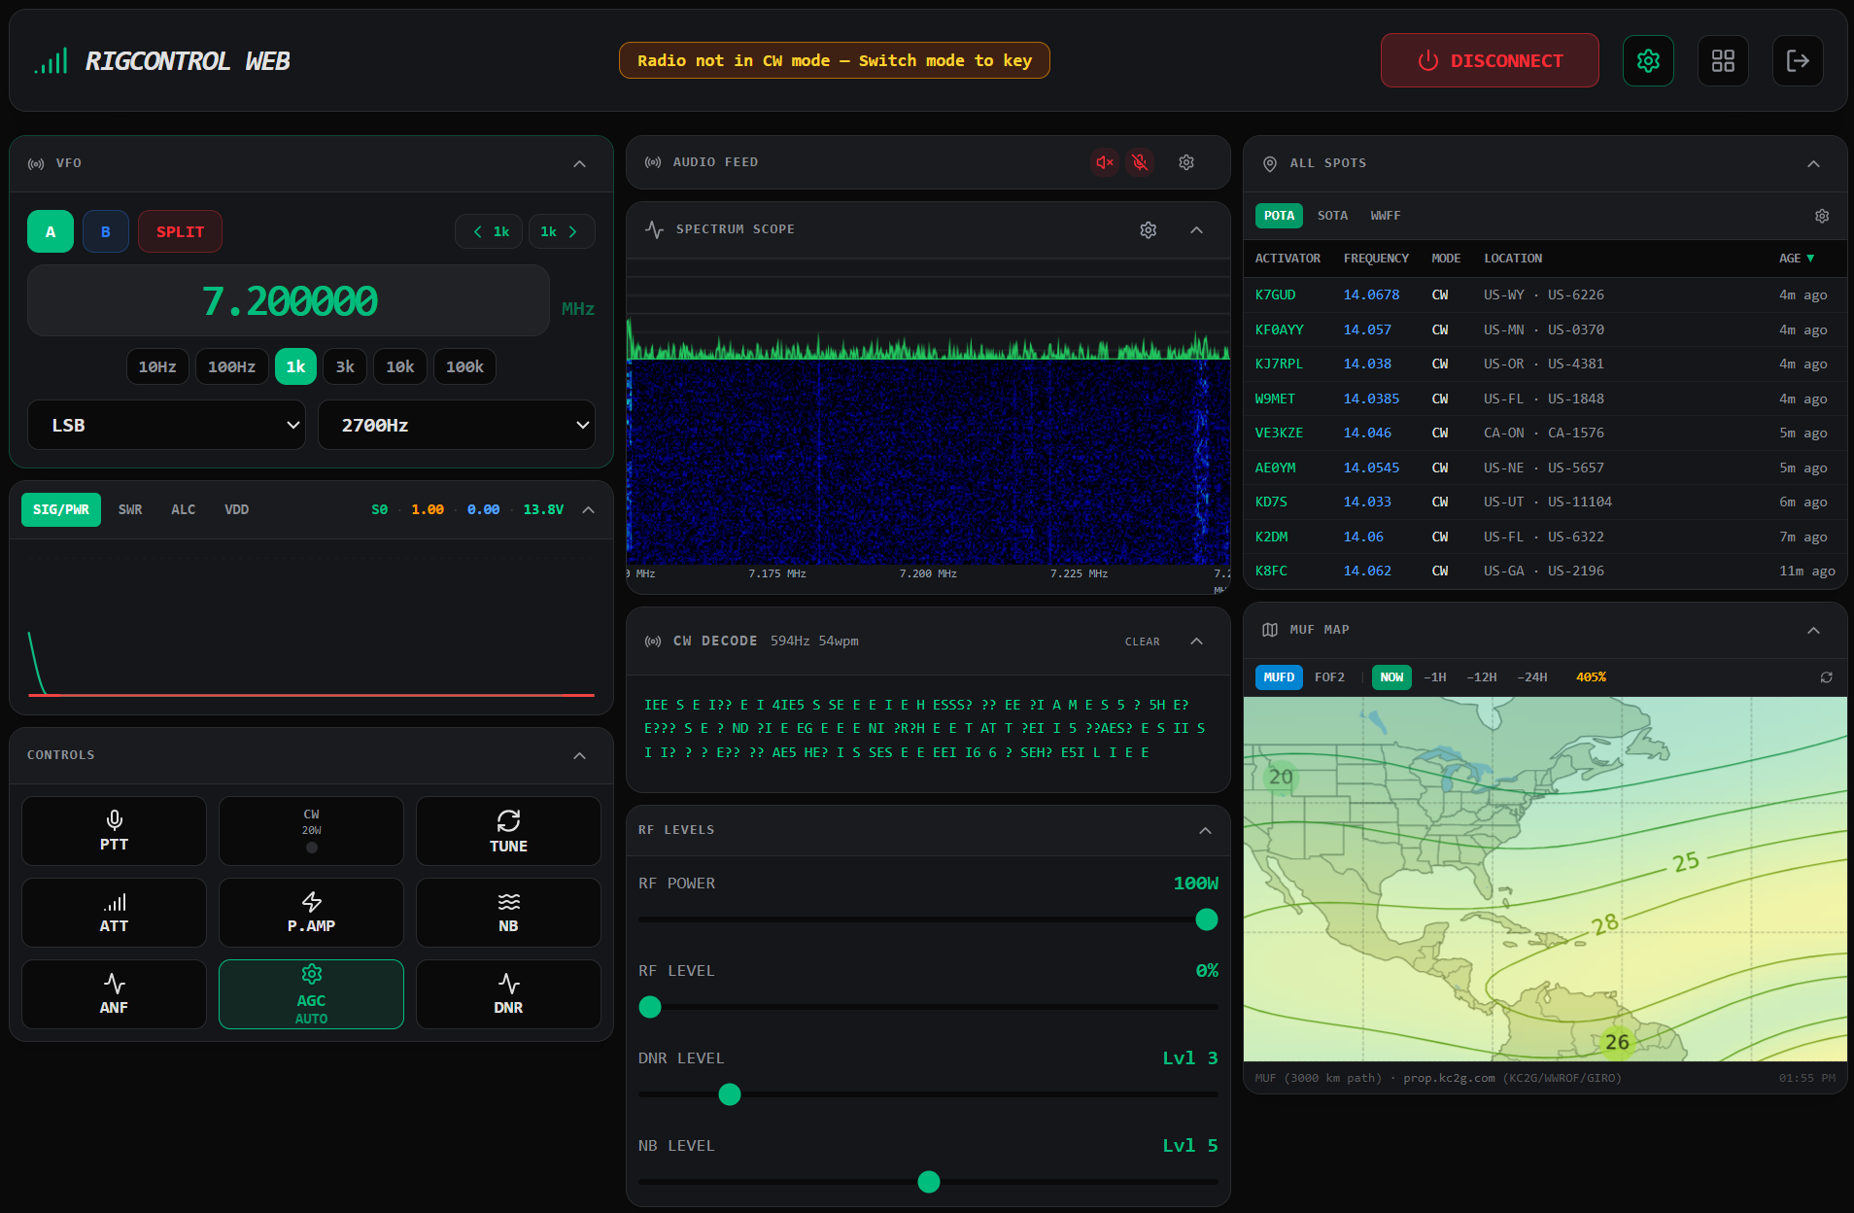Click the logout icon in header
Image resolution: width=1854 pixels, height=1213 pixels.
(1798, 60)
